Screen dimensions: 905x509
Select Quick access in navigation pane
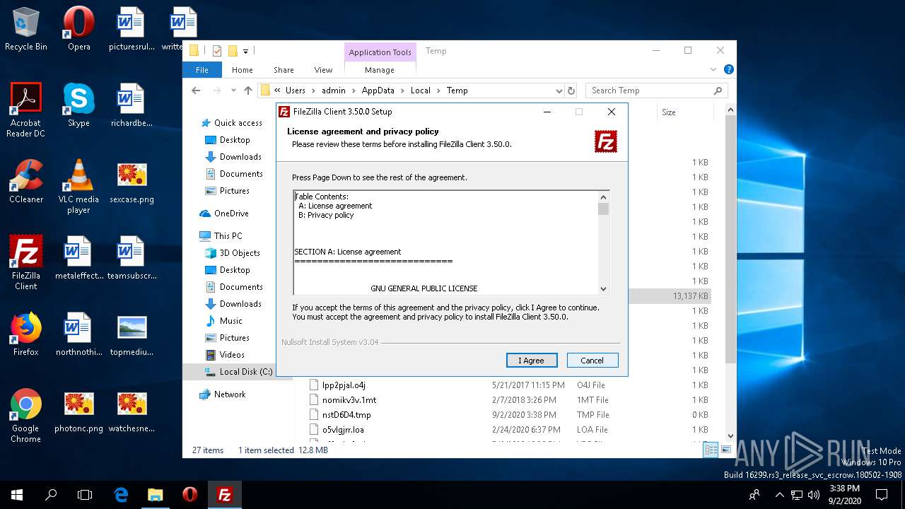[238, 123]
